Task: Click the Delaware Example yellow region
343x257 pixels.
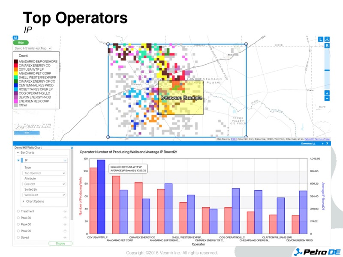Action: pos(181,98)
